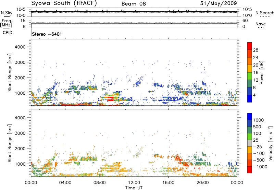This screenshot has height=190, width=274.
Task: Click the '20:00' time axis label
Action: (202, 183)
